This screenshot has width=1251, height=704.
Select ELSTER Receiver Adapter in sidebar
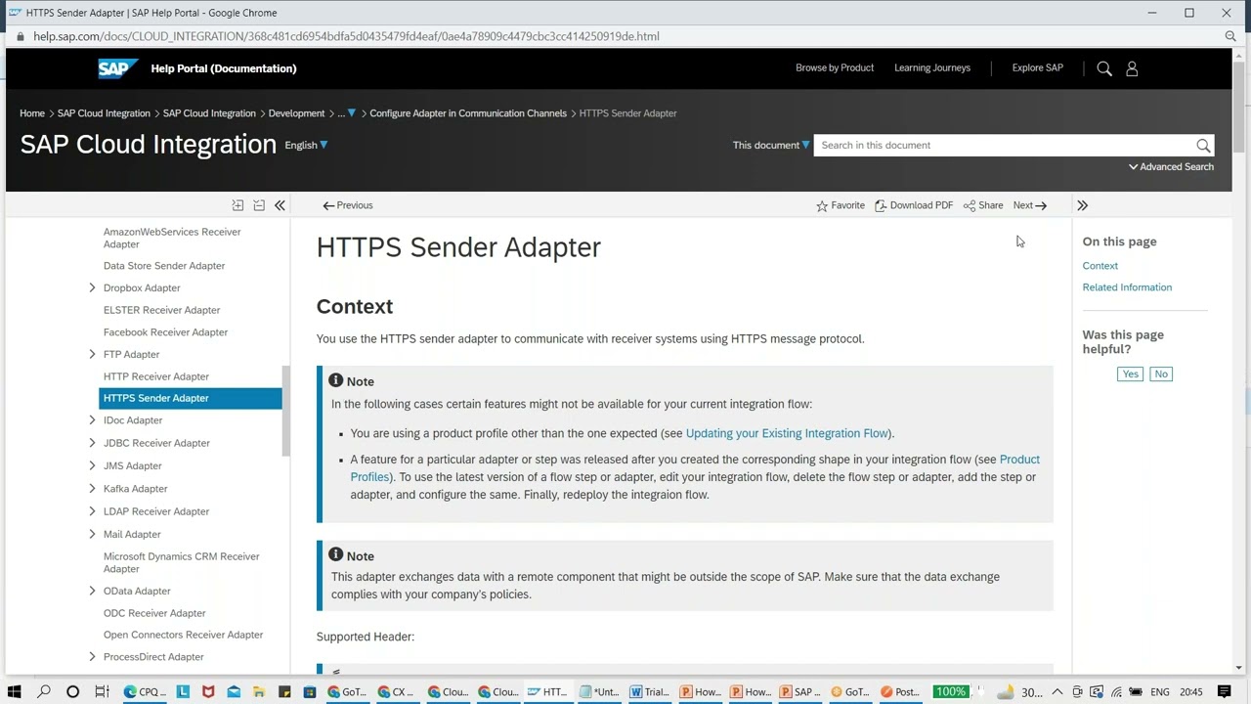161,310
